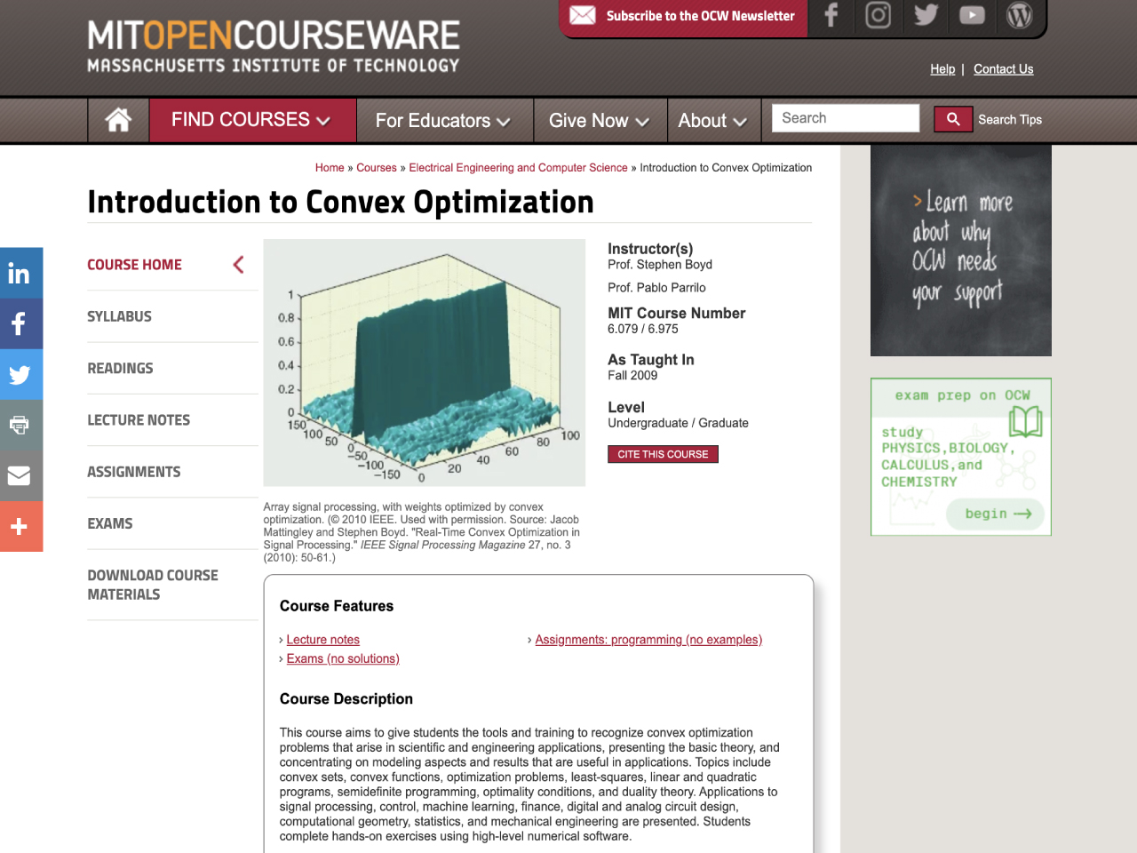Click the Prof. Pablo Parrilo text
1137x853 pixels.
coord(656,288)
